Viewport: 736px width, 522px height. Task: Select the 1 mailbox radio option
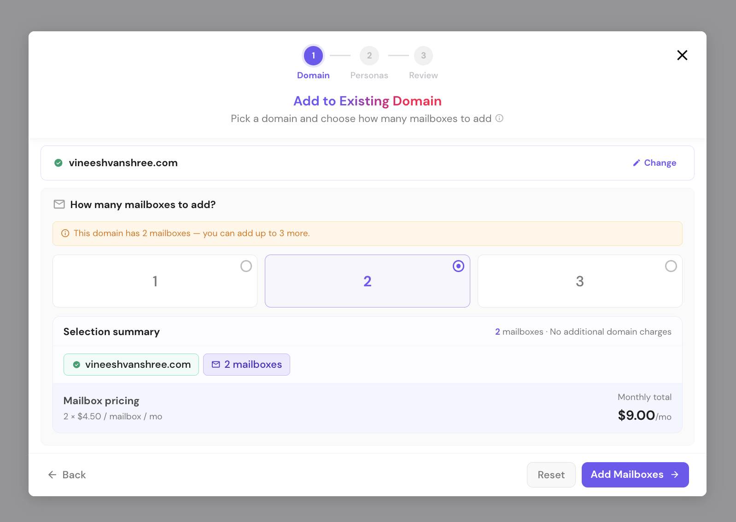[x=155, y=281]
